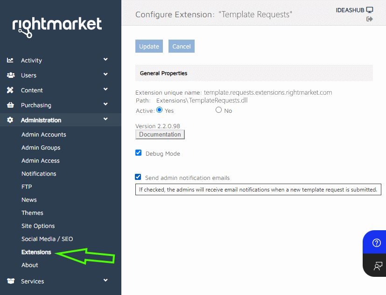Open the Documentation button
The width and height of the screenshot is (386, 295).
tap(160, 135)
